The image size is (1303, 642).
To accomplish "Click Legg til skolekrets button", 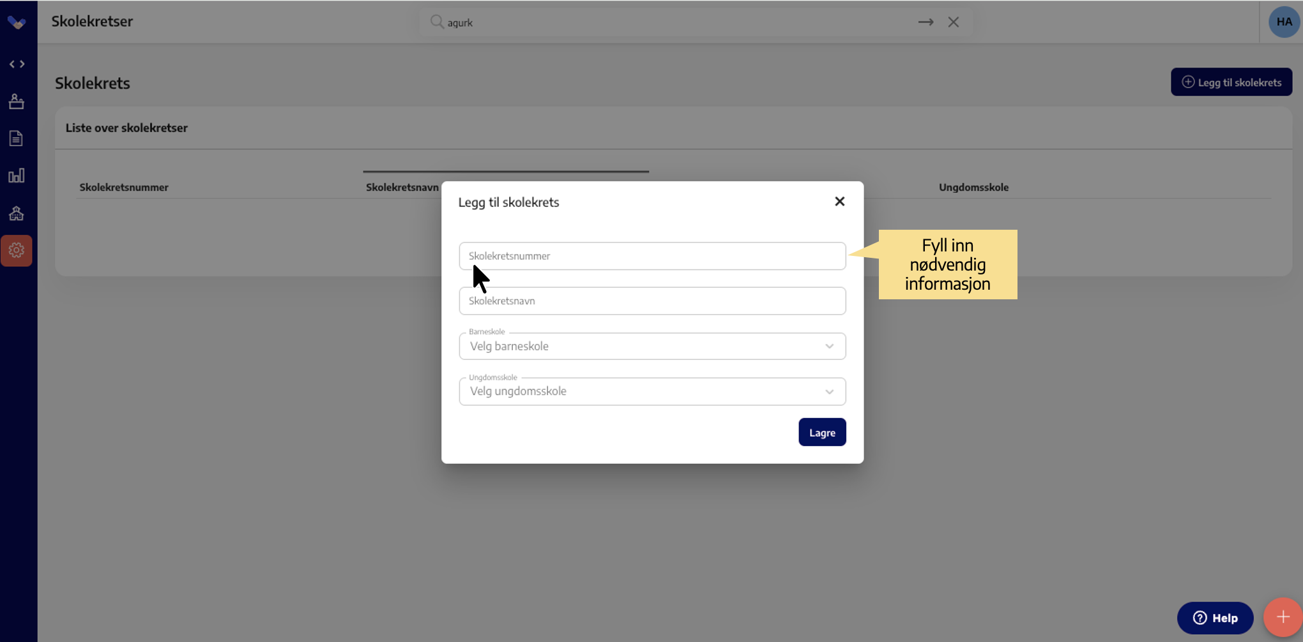I will [x=1231, y=82].
